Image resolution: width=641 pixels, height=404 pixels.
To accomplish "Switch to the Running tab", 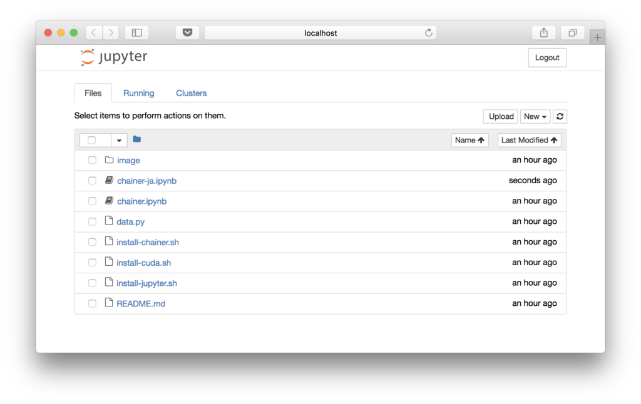I will (x=138, y=93).
